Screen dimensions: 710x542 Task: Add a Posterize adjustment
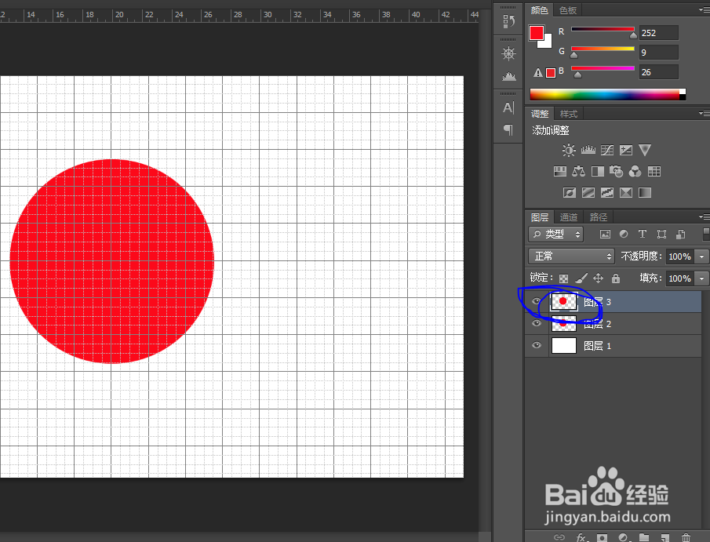click(x=588, y=192)
